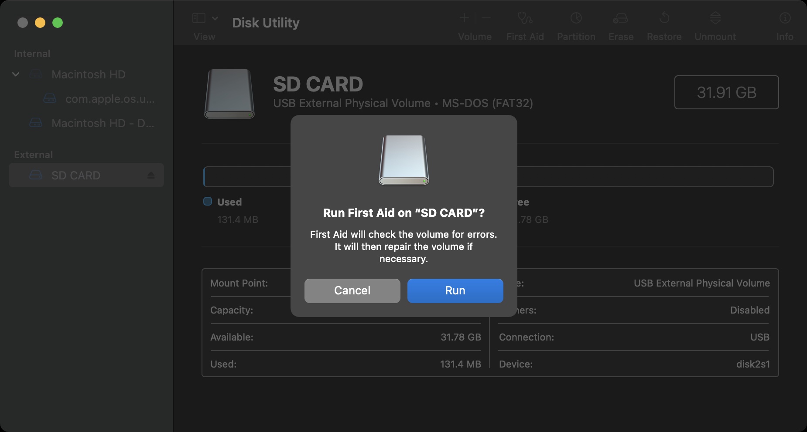This screenshot has width=807, height=432.
Task: Click the Erase drive icon
Action: pyautogui.click(x=620, y=18)
